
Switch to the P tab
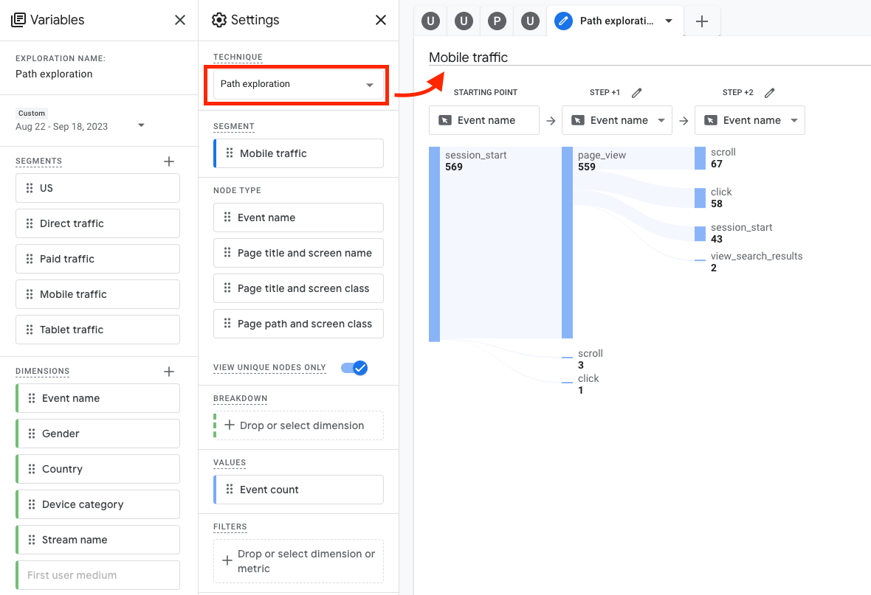click(498, 21)
